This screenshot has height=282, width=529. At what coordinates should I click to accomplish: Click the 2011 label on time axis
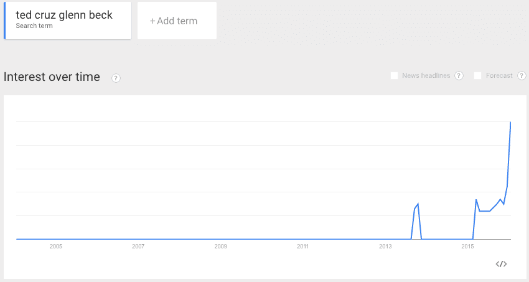pyautogui.click(x=303, y=247)
